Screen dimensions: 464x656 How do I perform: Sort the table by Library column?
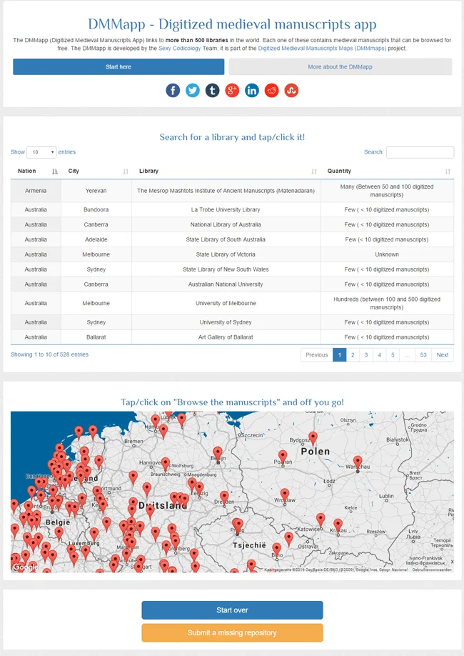tap(226, 171)
